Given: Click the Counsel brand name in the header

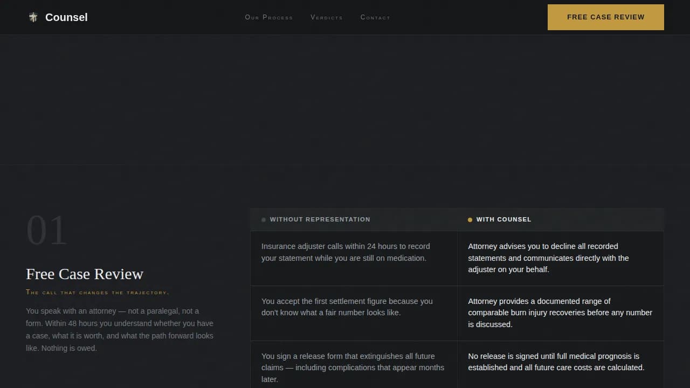Looking at the screenshot, I should click(x=66, y=17).
